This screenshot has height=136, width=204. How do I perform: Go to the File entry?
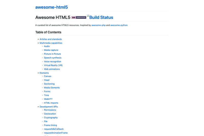[46, 121]
